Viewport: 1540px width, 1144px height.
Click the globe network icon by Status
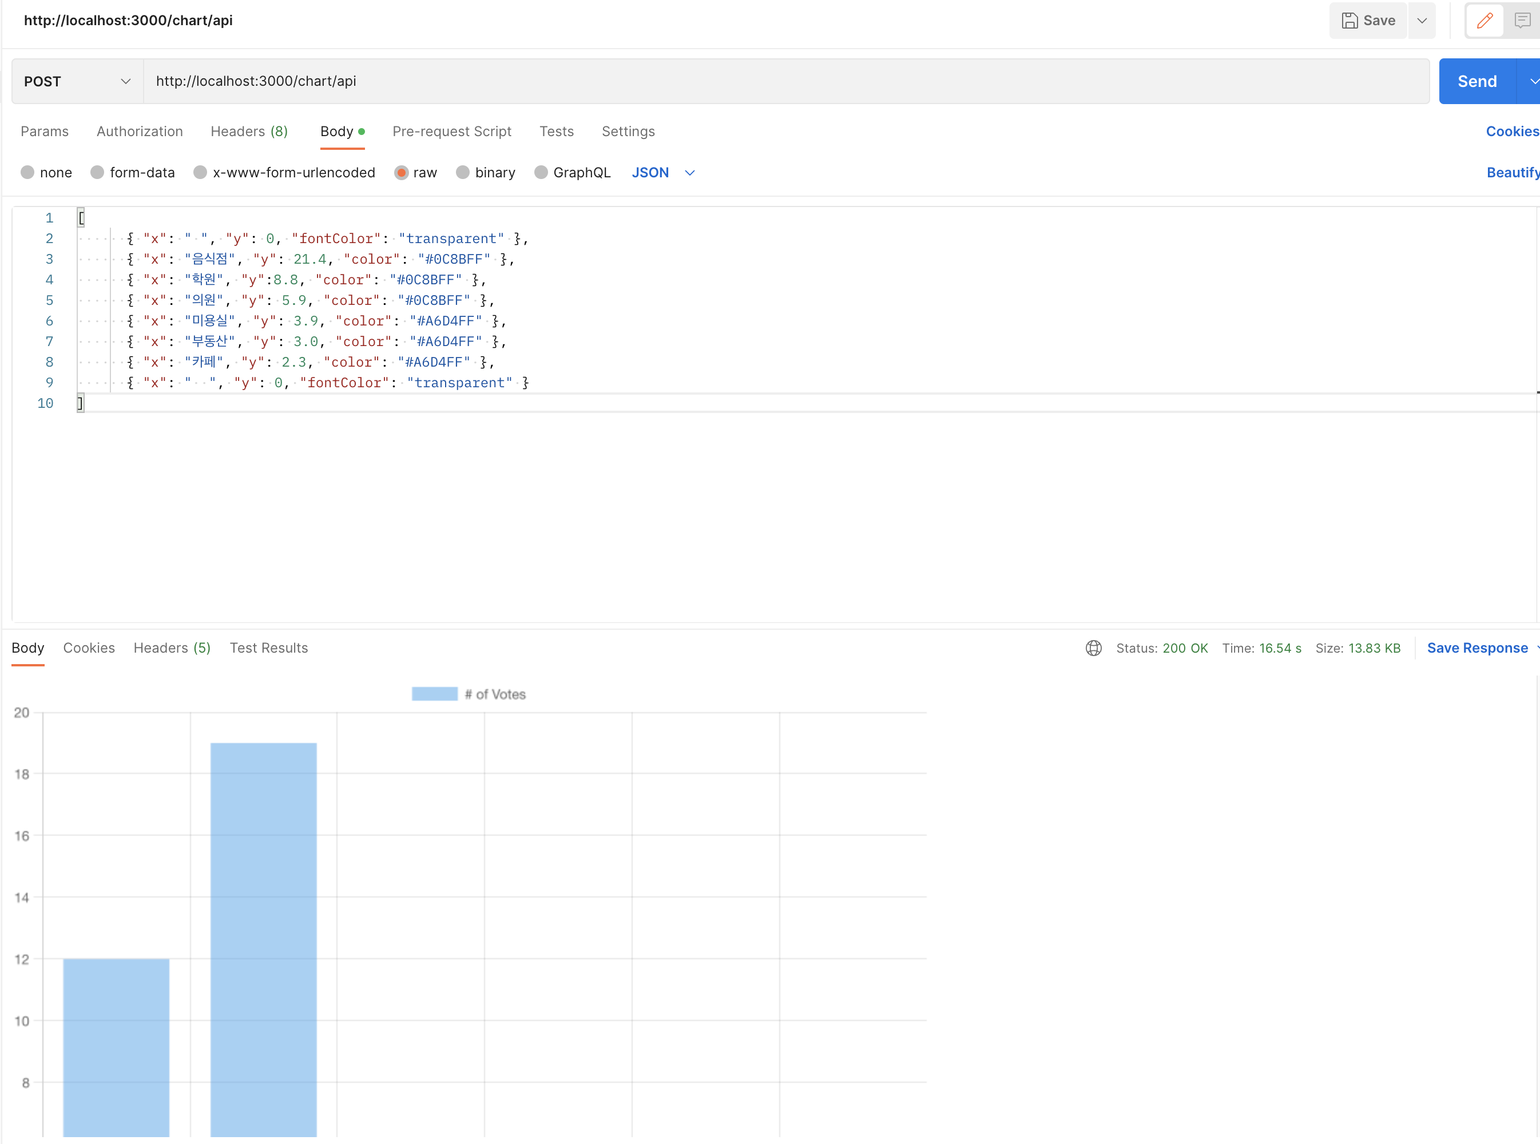(x=1093, y=648)
